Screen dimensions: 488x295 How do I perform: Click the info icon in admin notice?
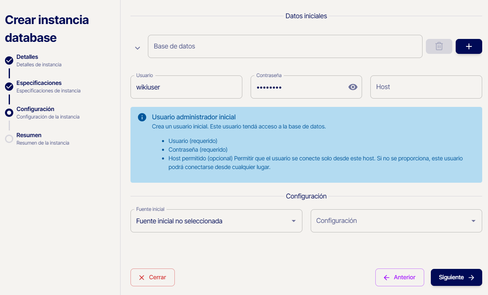142,117
